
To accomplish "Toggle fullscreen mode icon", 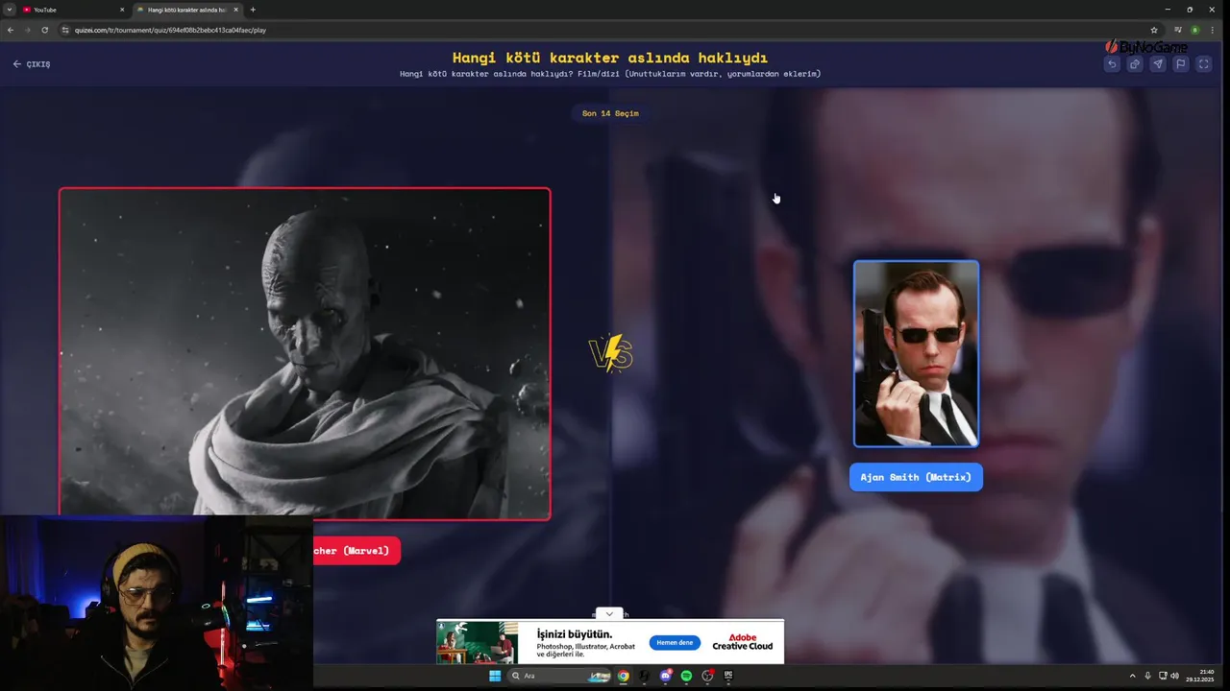I will (x=1204, y=64).
